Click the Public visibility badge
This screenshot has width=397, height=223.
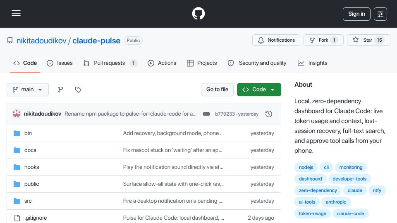[133, 40]
